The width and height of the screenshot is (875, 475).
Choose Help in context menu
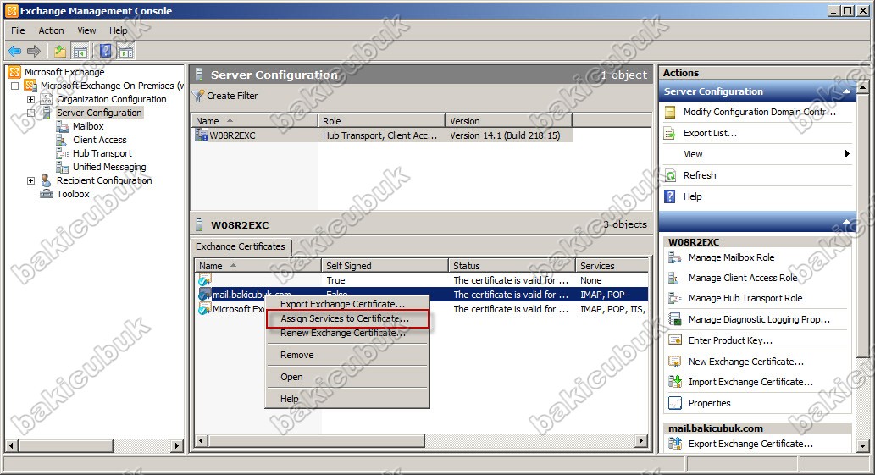[347, 399]
